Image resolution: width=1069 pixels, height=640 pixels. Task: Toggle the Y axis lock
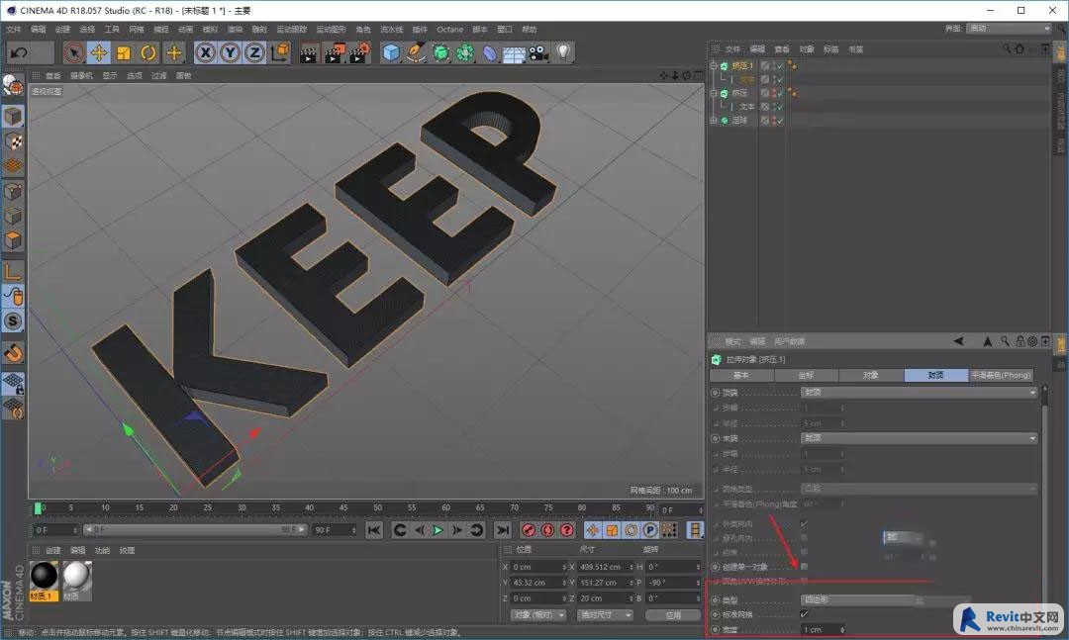230,52
